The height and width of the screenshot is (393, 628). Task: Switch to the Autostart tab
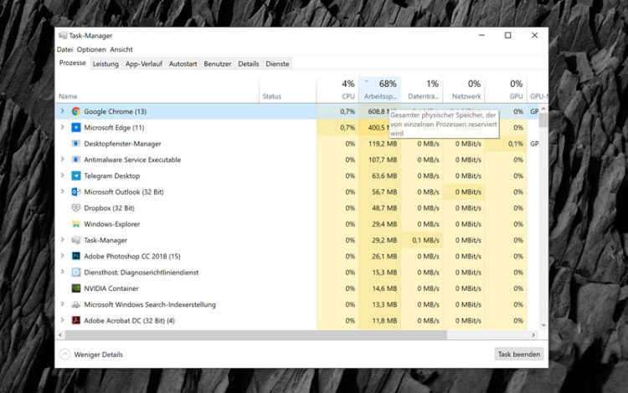(x=183, y=64)
